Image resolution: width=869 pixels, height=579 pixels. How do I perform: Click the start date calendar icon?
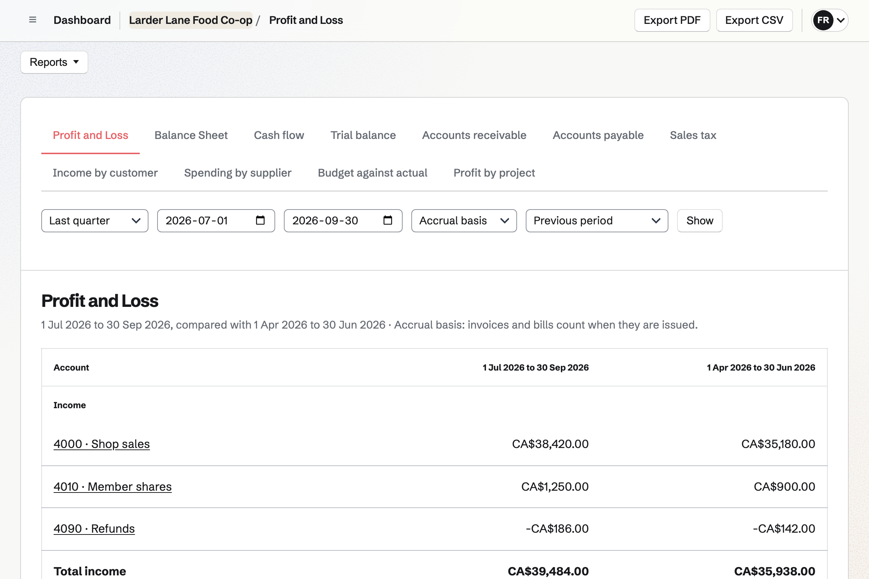260,220
